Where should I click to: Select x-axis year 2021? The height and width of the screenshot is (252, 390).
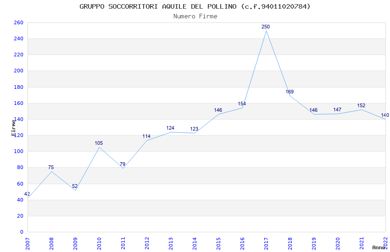(362, 243)
